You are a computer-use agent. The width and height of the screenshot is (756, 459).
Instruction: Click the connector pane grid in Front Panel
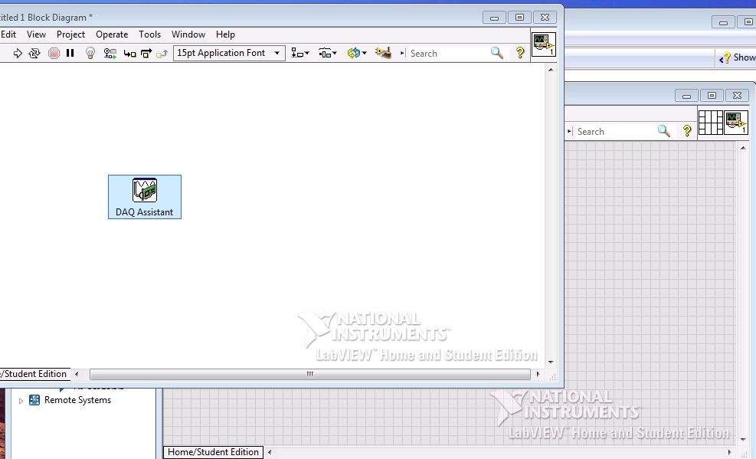tap(710, 123)
